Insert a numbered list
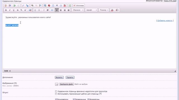The width and height of the screenshot is (179, 100). click(x=35, y=10)
